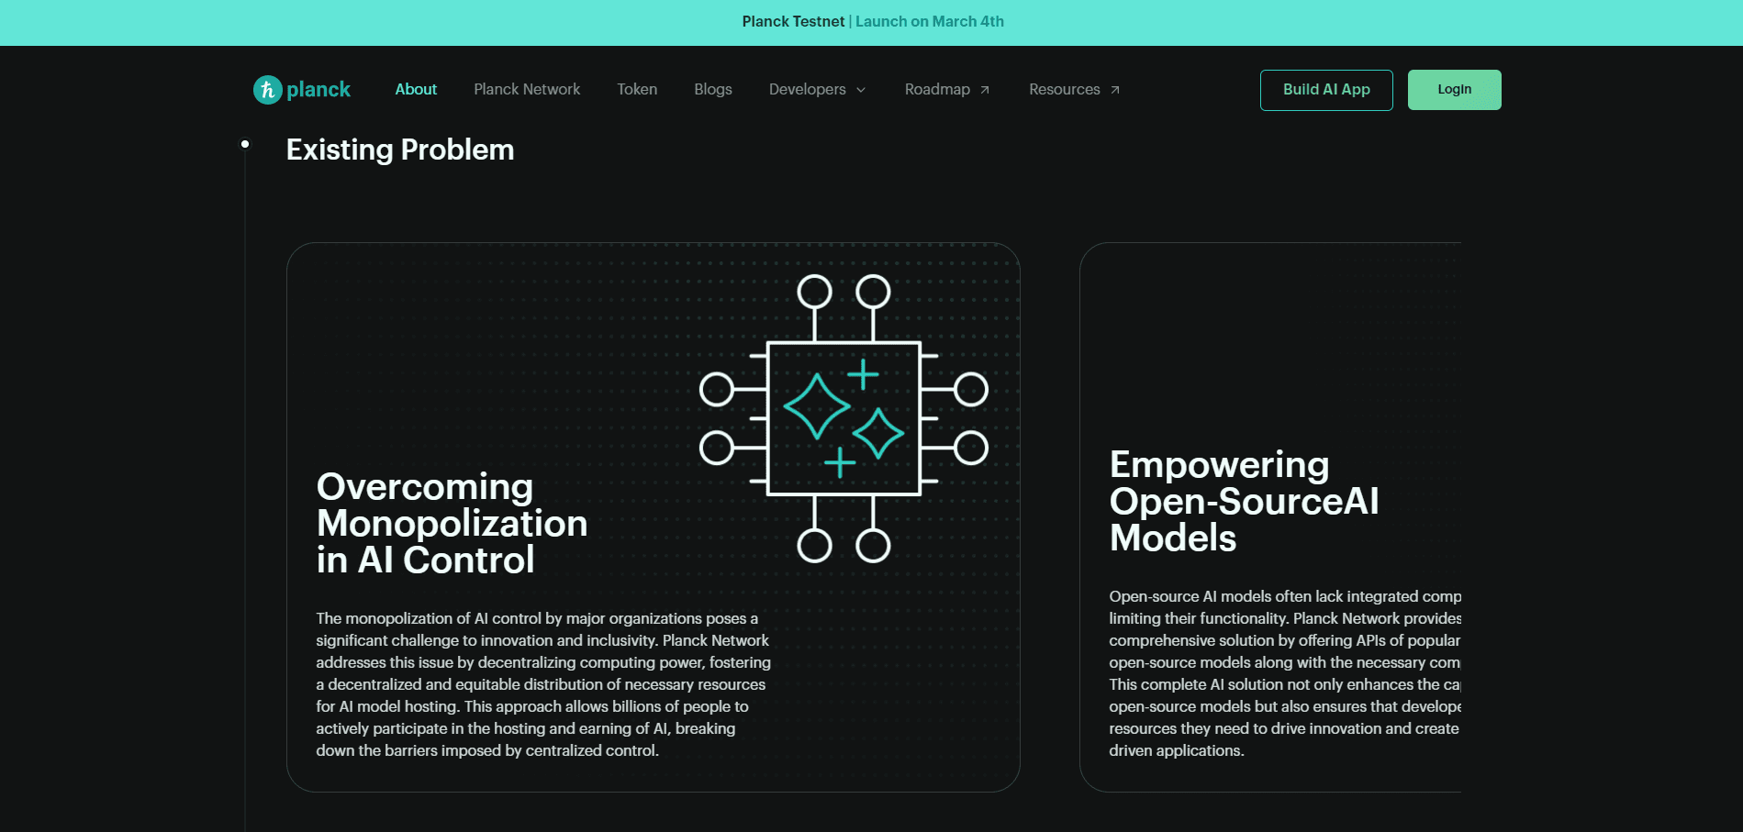Click the Overcoming Monopolization in AI Control title
This screenshot has height=832, width=1743.
click(x=452, y=523)
